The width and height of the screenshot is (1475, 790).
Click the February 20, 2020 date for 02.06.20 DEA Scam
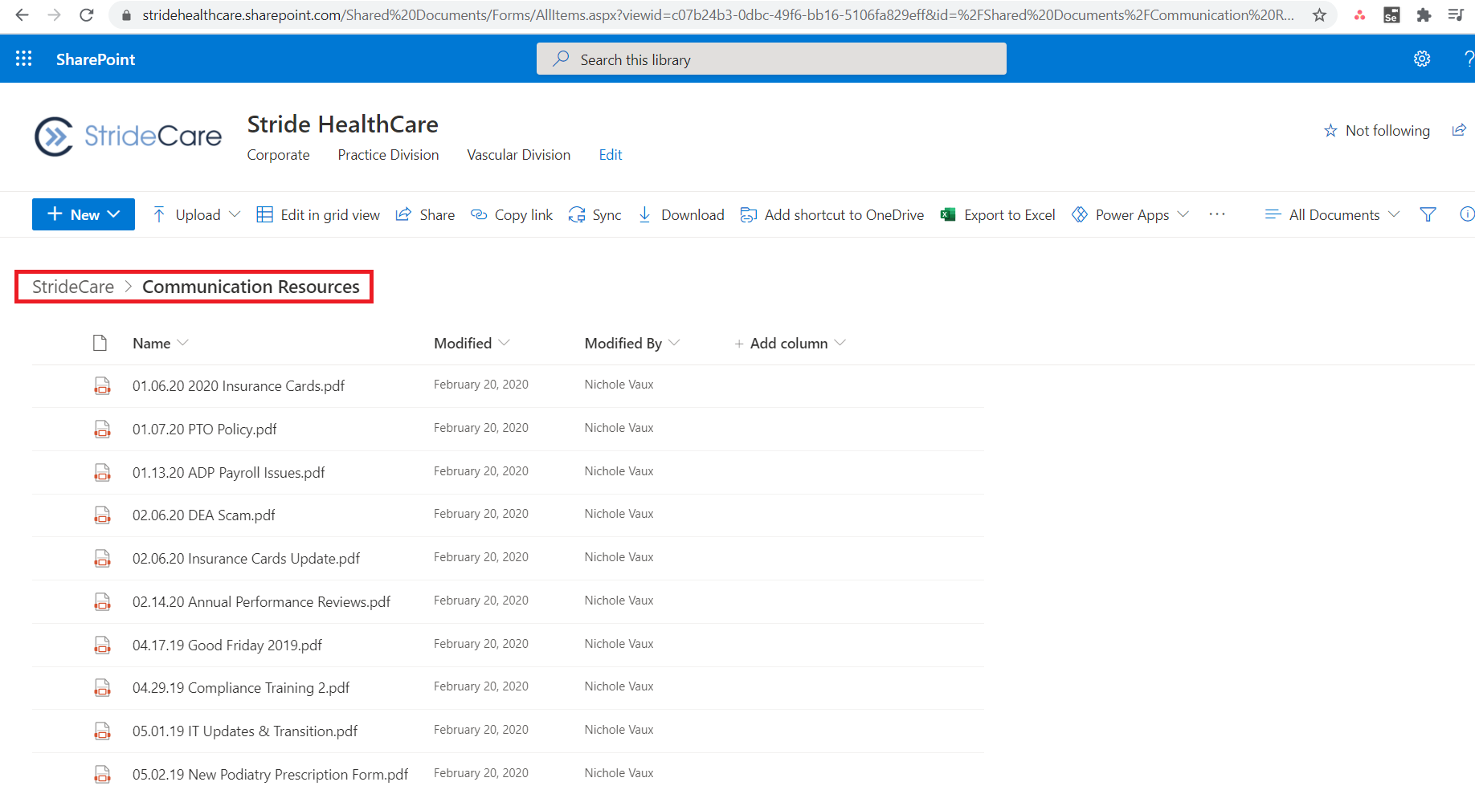481,514
